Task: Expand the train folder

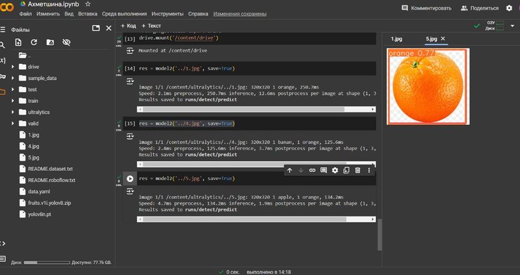Action: click(x=12, y=101)
